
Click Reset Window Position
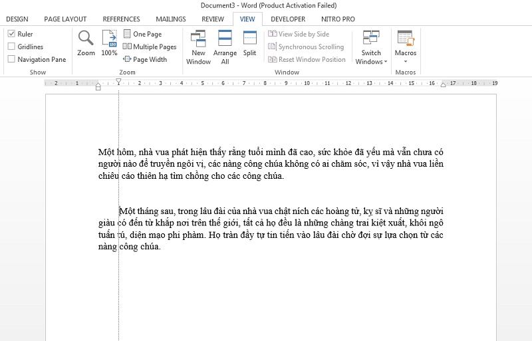coord(307,59)
